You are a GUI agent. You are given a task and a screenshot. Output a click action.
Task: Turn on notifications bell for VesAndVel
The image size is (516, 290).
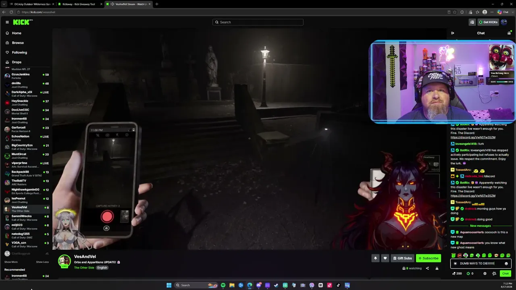pos(375,258)
